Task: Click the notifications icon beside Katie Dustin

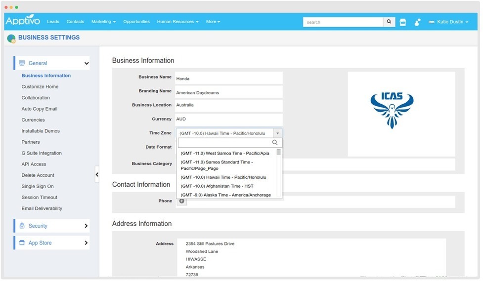Action: [417, 22]
